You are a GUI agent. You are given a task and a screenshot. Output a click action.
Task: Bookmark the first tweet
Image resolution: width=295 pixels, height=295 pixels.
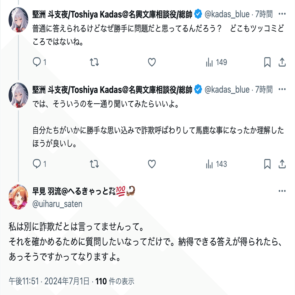267,63
